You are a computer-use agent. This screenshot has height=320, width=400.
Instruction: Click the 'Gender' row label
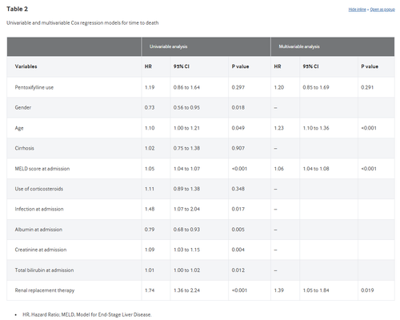point(23,107)
